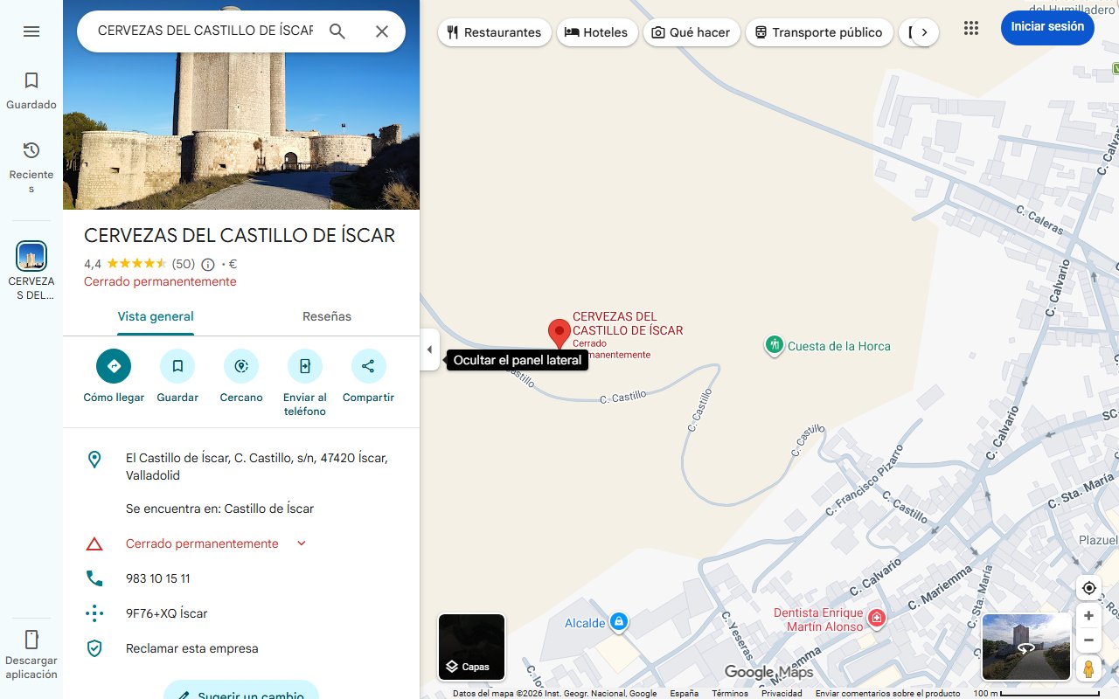The image size is (1119, 699).
Task: Expand the Cerrado permanentemente details chevron
Action: click(x=301, y=543)
